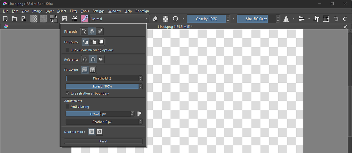Click the undo arrow icon
This screenshot has height=153, width=352.
tap(336, 19)
